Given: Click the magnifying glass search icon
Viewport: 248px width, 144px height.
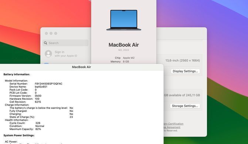Looking at the screenshot, I should click(x=45, y=43).
